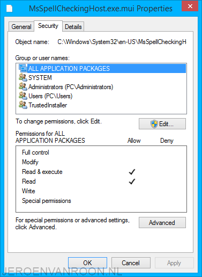The width and height of the screenshot is (202, 277).
Task: Click the Read & execute allow checkmark
Action: 132,172
